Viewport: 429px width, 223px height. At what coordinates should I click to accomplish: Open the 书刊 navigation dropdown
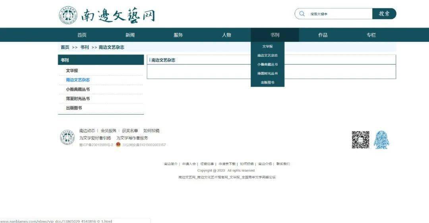(x=275, y=35)
